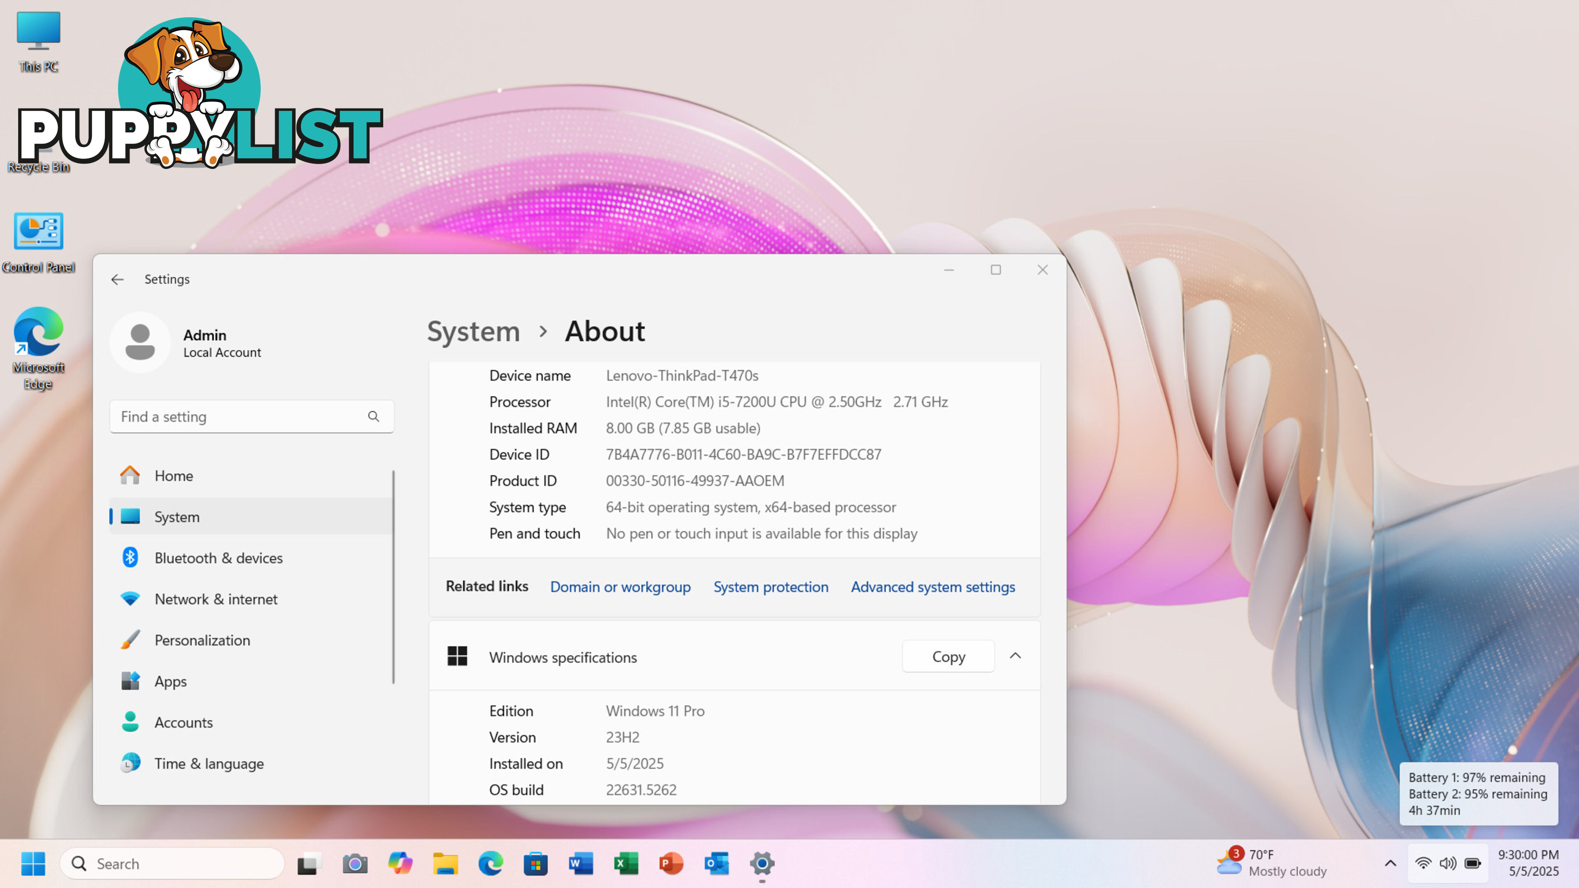The image size is (1579, 888).
Task: Copy the Windows specifications
Action: [x=948, y=657]
